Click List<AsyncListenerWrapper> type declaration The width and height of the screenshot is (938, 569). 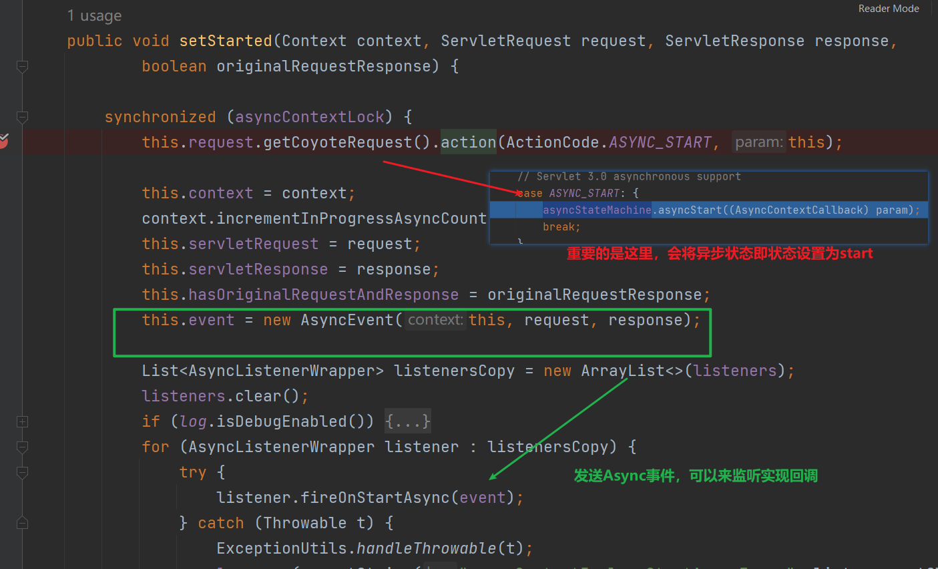pyautogui.click(x=262, y=371)
